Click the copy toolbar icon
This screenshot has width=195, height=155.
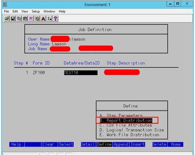[19, 19]
